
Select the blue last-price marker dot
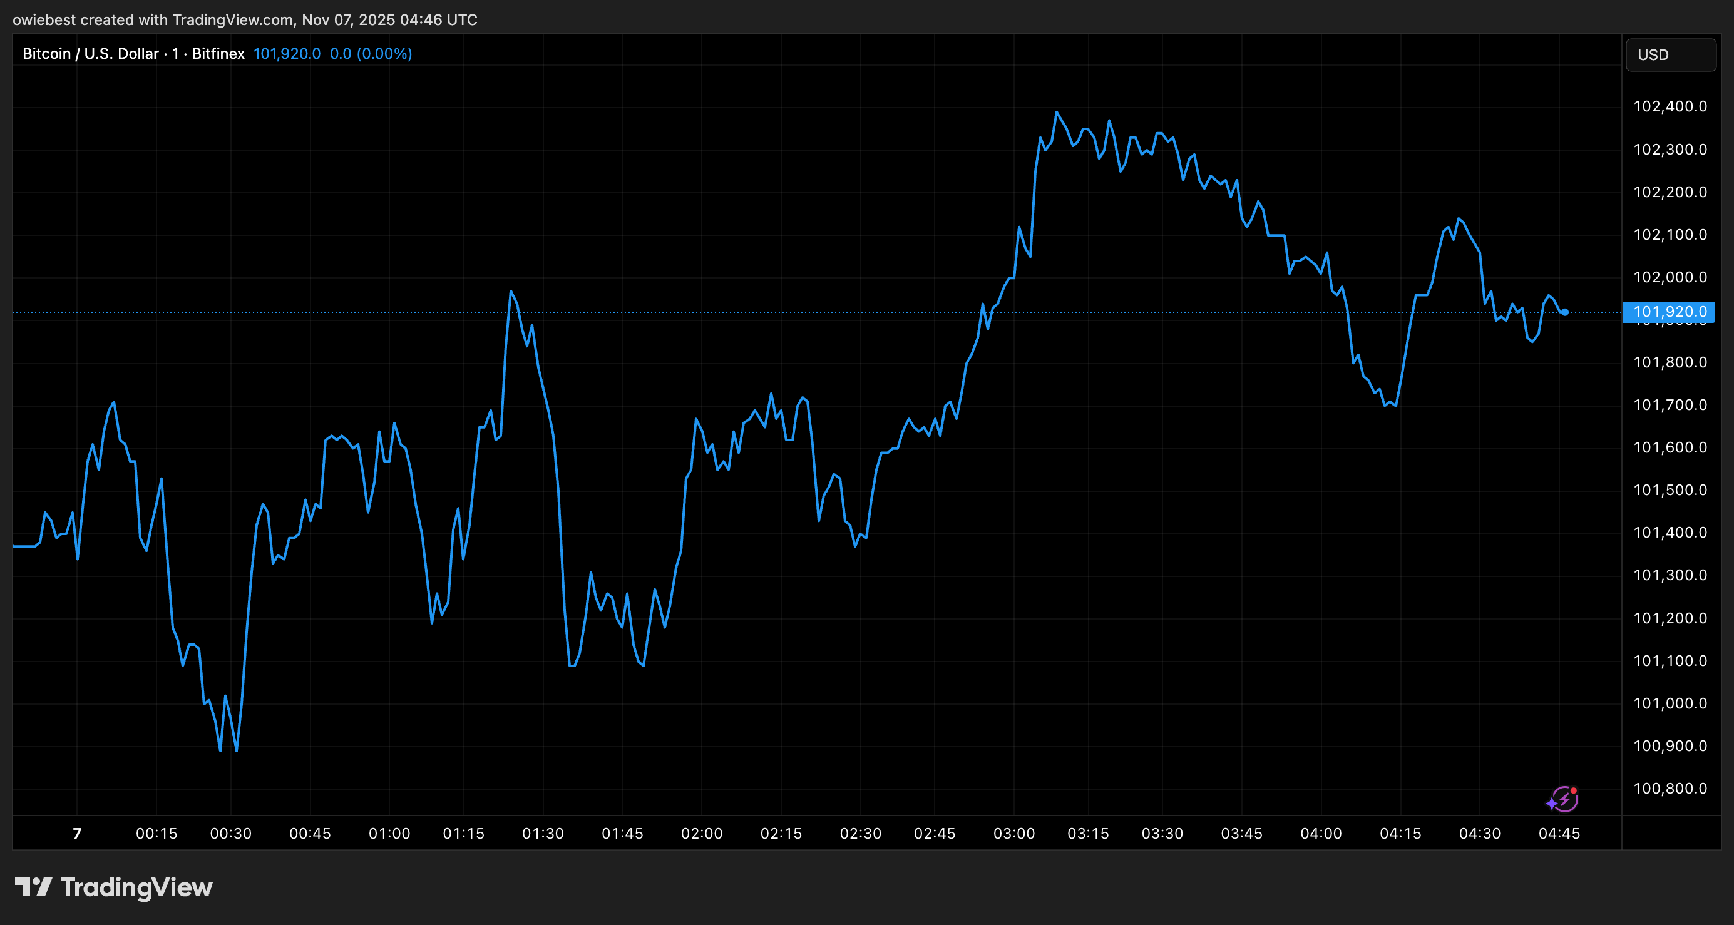(x=1566, y=311)
